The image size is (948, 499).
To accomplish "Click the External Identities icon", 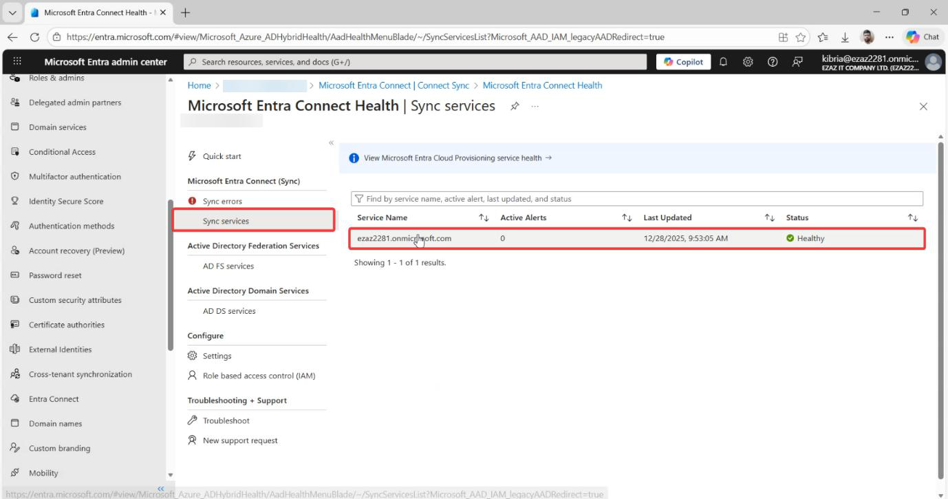I will pyautogui.click(x=14, y=350).
